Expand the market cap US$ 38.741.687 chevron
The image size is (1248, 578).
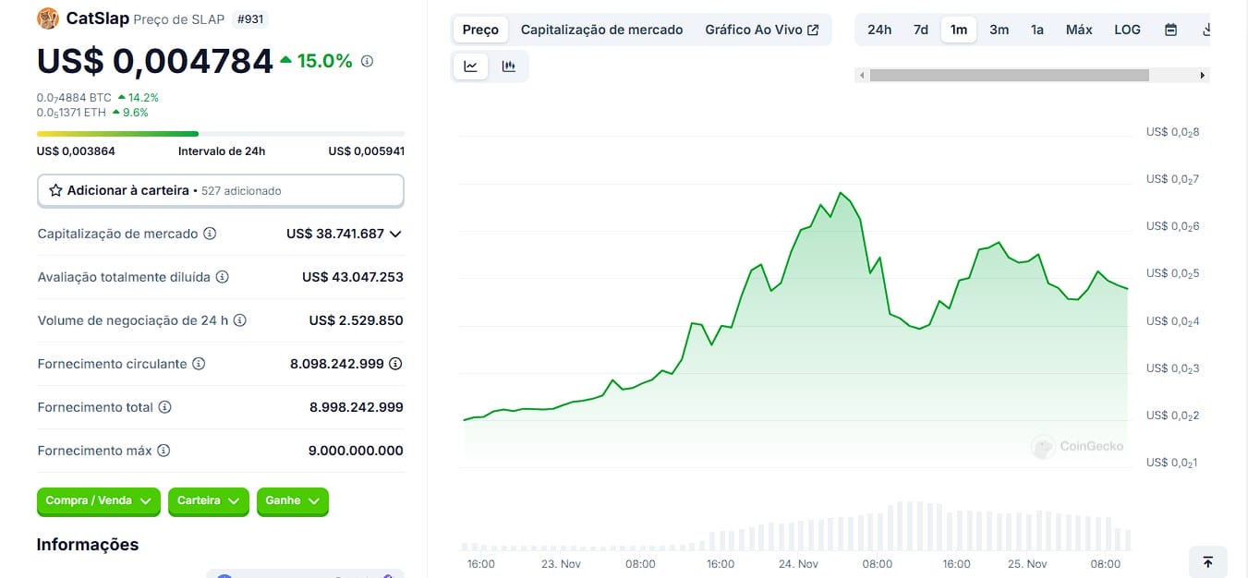click(395, 234)
